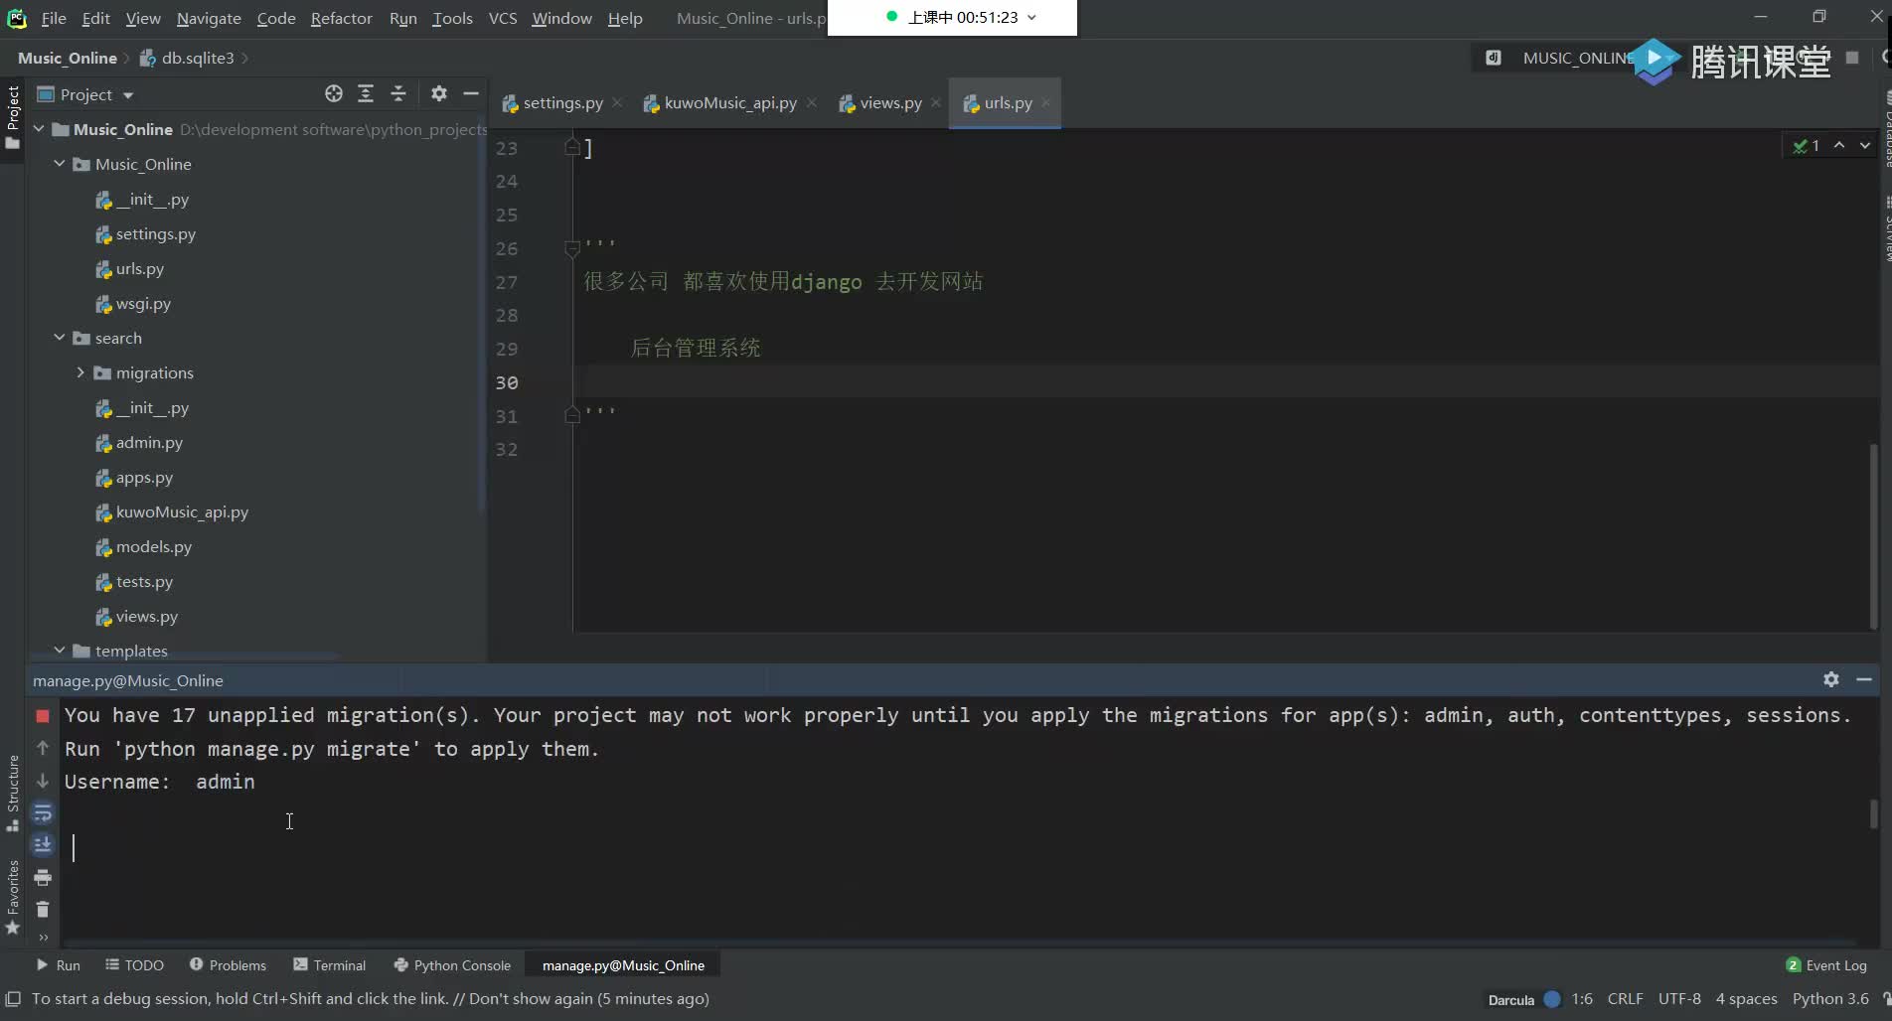Close the views.py editor tab
1892x1021 pixels.
pyautogui.click(x=936, y=103)
